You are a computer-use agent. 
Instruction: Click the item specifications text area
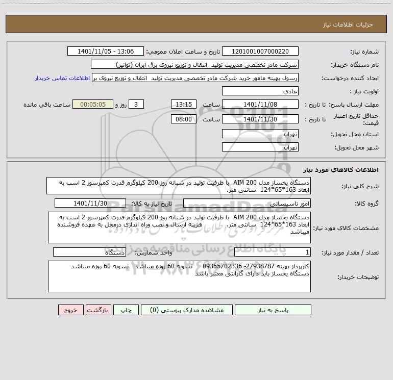pos(179,227)
